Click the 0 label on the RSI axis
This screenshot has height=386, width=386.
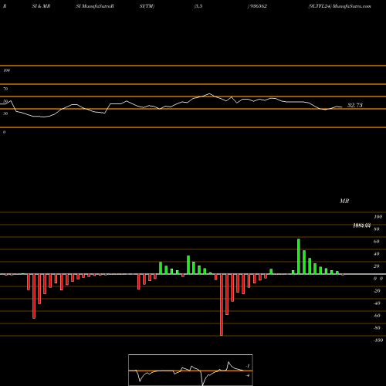click(x=4, y=132)
